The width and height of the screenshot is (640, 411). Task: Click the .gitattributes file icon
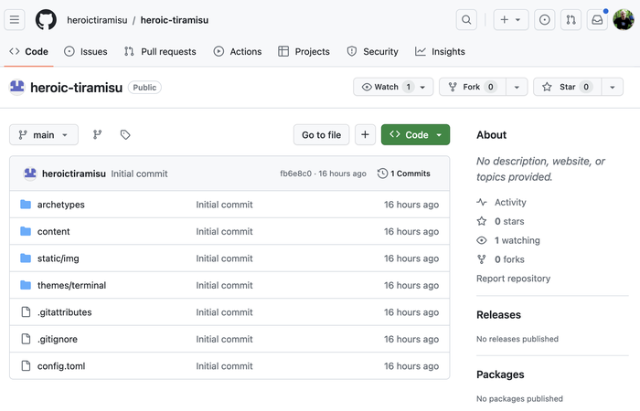point(26,312)
